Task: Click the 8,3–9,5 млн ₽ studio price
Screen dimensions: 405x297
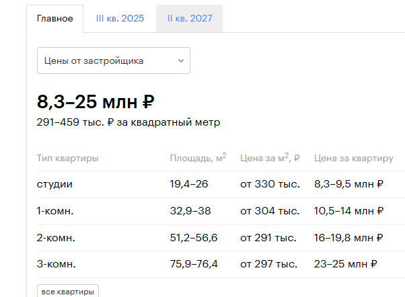Action: pyautogui.click(x=348, y=184)
